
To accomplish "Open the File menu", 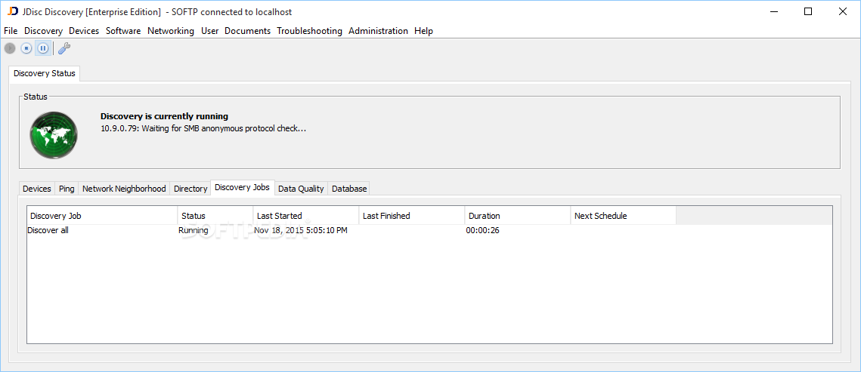I will pos(11,31).
